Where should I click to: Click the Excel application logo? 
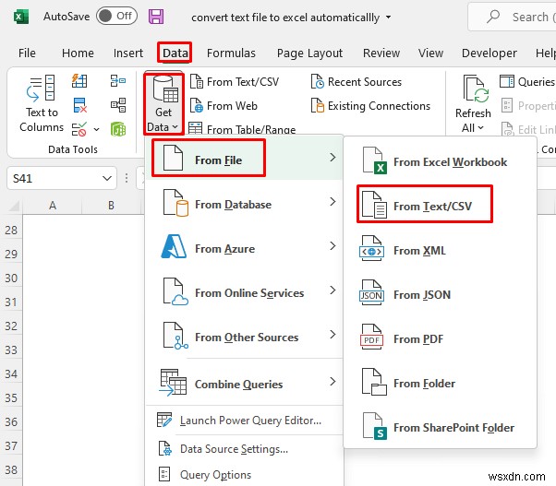pyautogui.click(x=21, y=17)
